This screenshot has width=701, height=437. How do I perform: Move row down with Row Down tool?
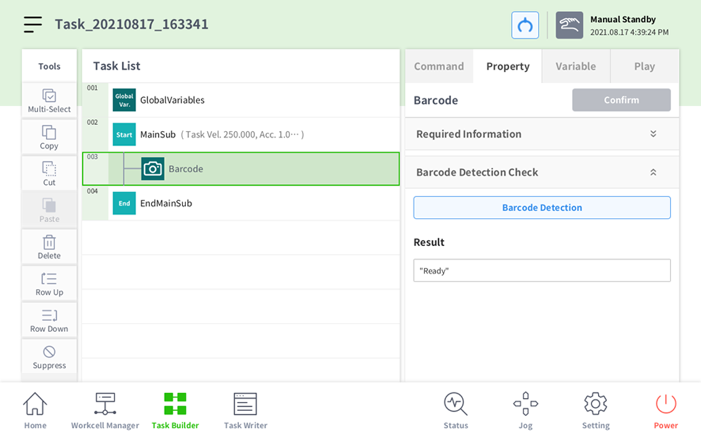click(x=49, y=320)
